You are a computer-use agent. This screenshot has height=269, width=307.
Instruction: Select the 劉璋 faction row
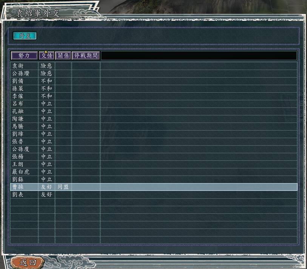pos(154,134)
